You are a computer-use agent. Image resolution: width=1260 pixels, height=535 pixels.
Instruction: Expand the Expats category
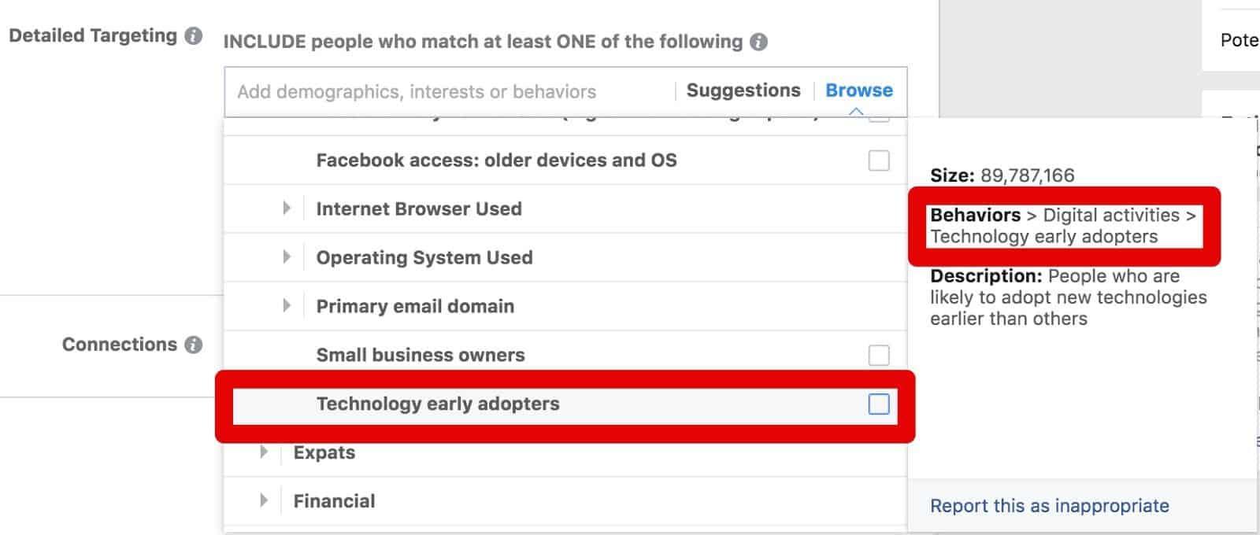(264, 452)
